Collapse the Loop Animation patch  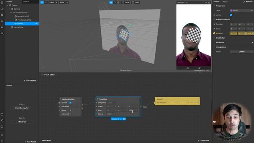61,99
